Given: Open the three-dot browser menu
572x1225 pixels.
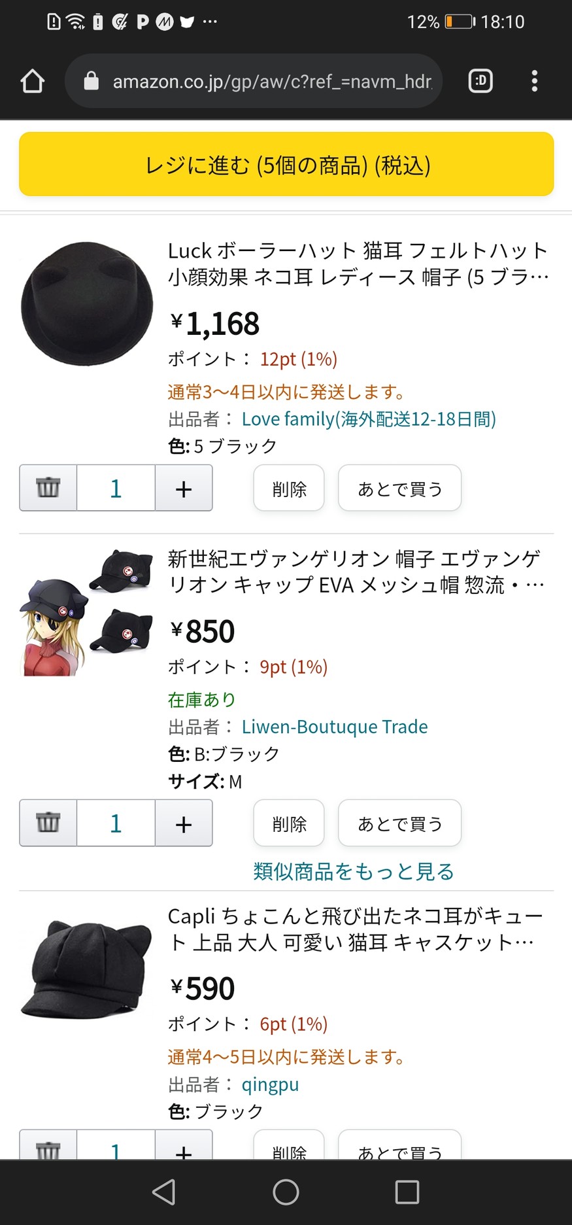Looking at the screenshot, I should point(534,81).
